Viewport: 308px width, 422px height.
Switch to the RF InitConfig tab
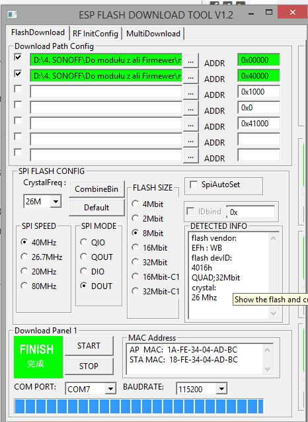[x=95, y=34]
